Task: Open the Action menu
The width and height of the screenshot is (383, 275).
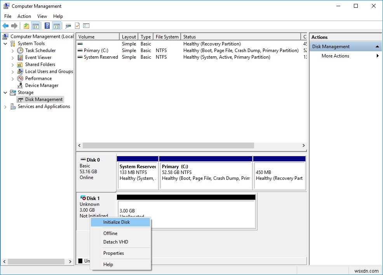Action: tap(24, 16)
